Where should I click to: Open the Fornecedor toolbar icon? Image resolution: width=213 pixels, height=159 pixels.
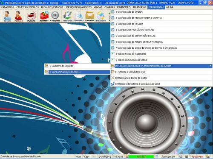click(18, 16)
